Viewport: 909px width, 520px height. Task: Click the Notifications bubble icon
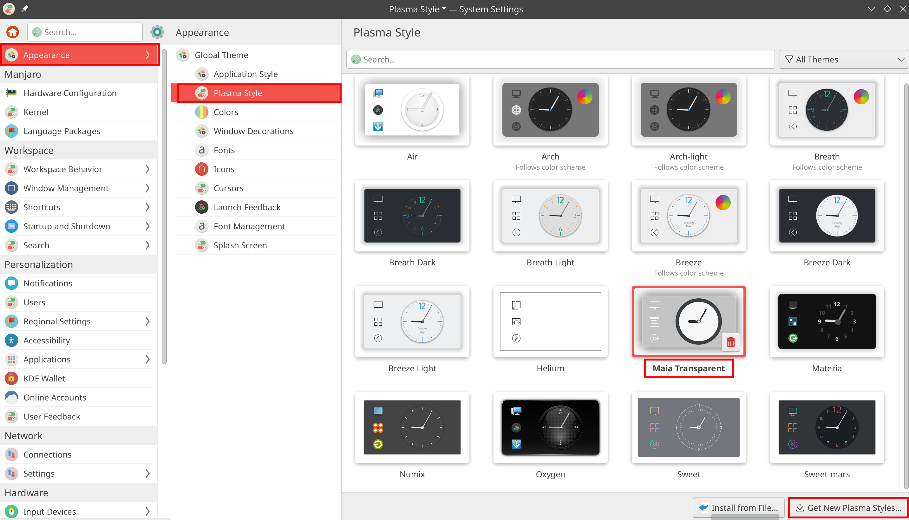(11, 283)
